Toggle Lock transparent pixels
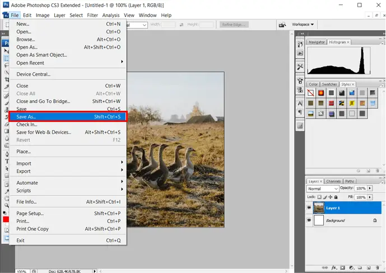This screenshot has width=386, height=273. click(x=319, y=197)
